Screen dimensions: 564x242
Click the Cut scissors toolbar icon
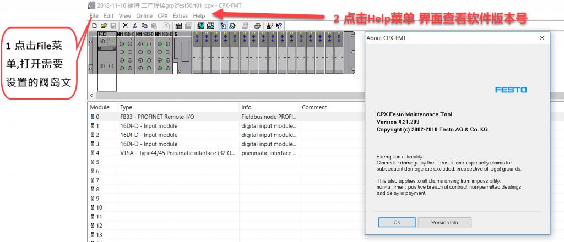coord(135,25)
